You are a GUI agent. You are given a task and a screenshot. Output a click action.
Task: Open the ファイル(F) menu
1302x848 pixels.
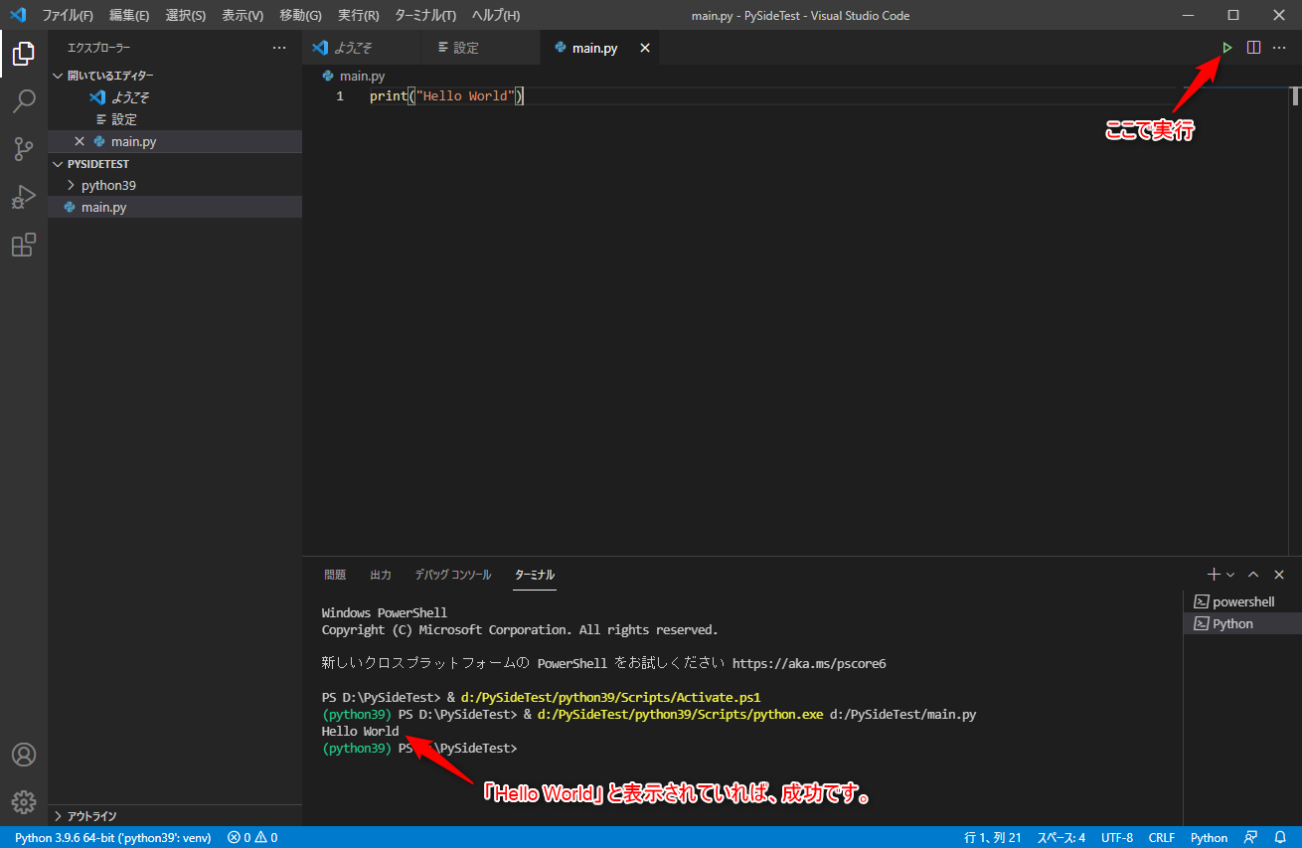click(x=68, y=15)
